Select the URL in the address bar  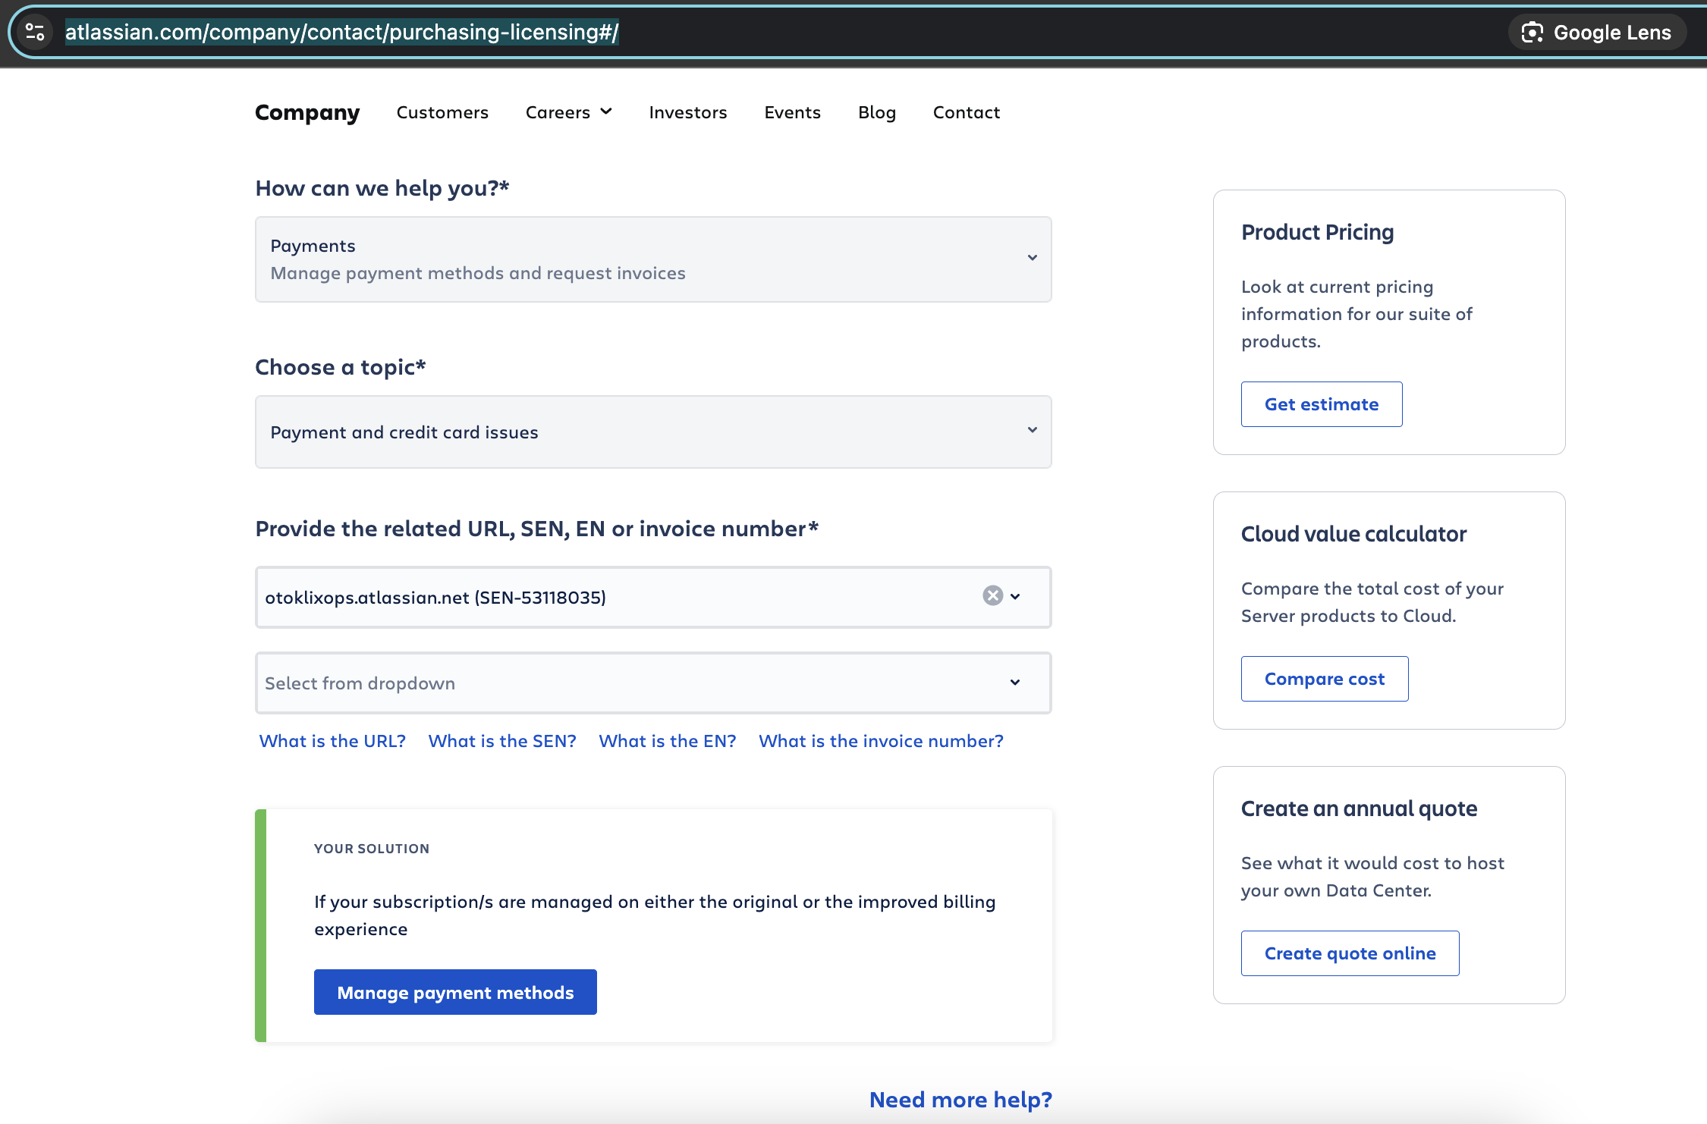pyautogui.click(x=341, y=32)
